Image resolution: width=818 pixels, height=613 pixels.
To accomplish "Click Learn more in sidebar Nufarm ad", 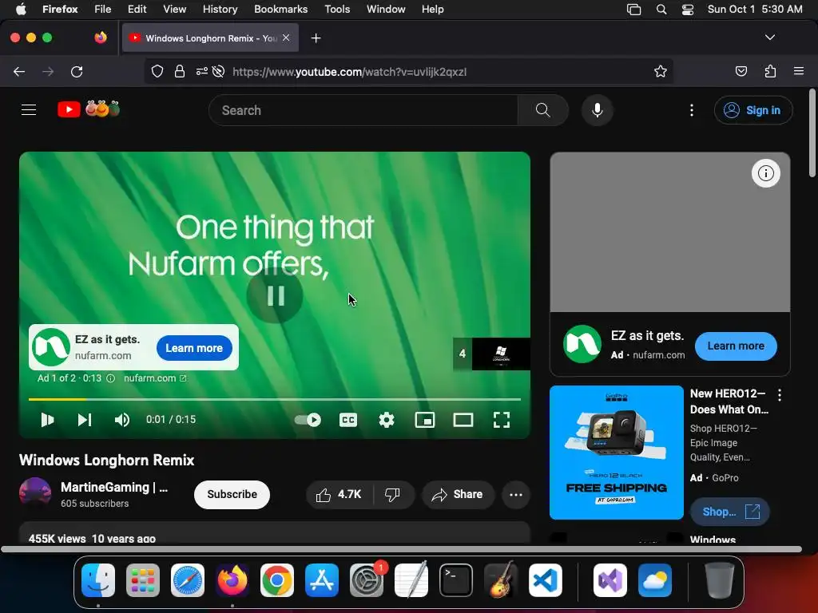I will 736,346.
